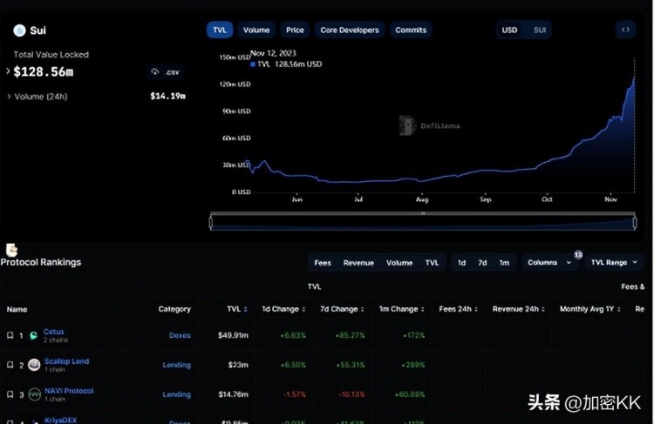
Task: Show the Fees column group
Action: 323,263
